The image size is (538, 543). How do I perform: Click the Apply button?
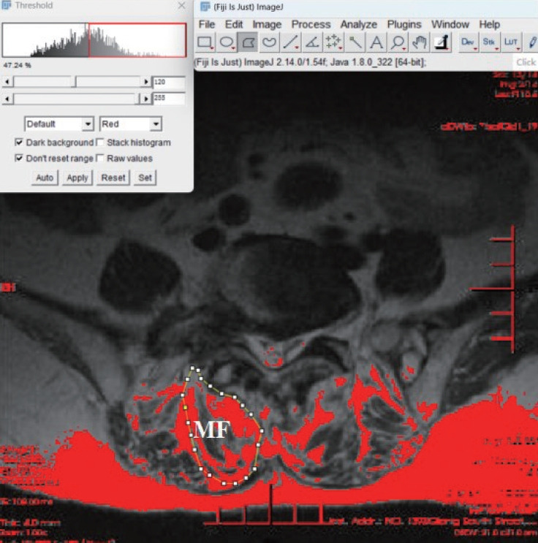(77, 178)
